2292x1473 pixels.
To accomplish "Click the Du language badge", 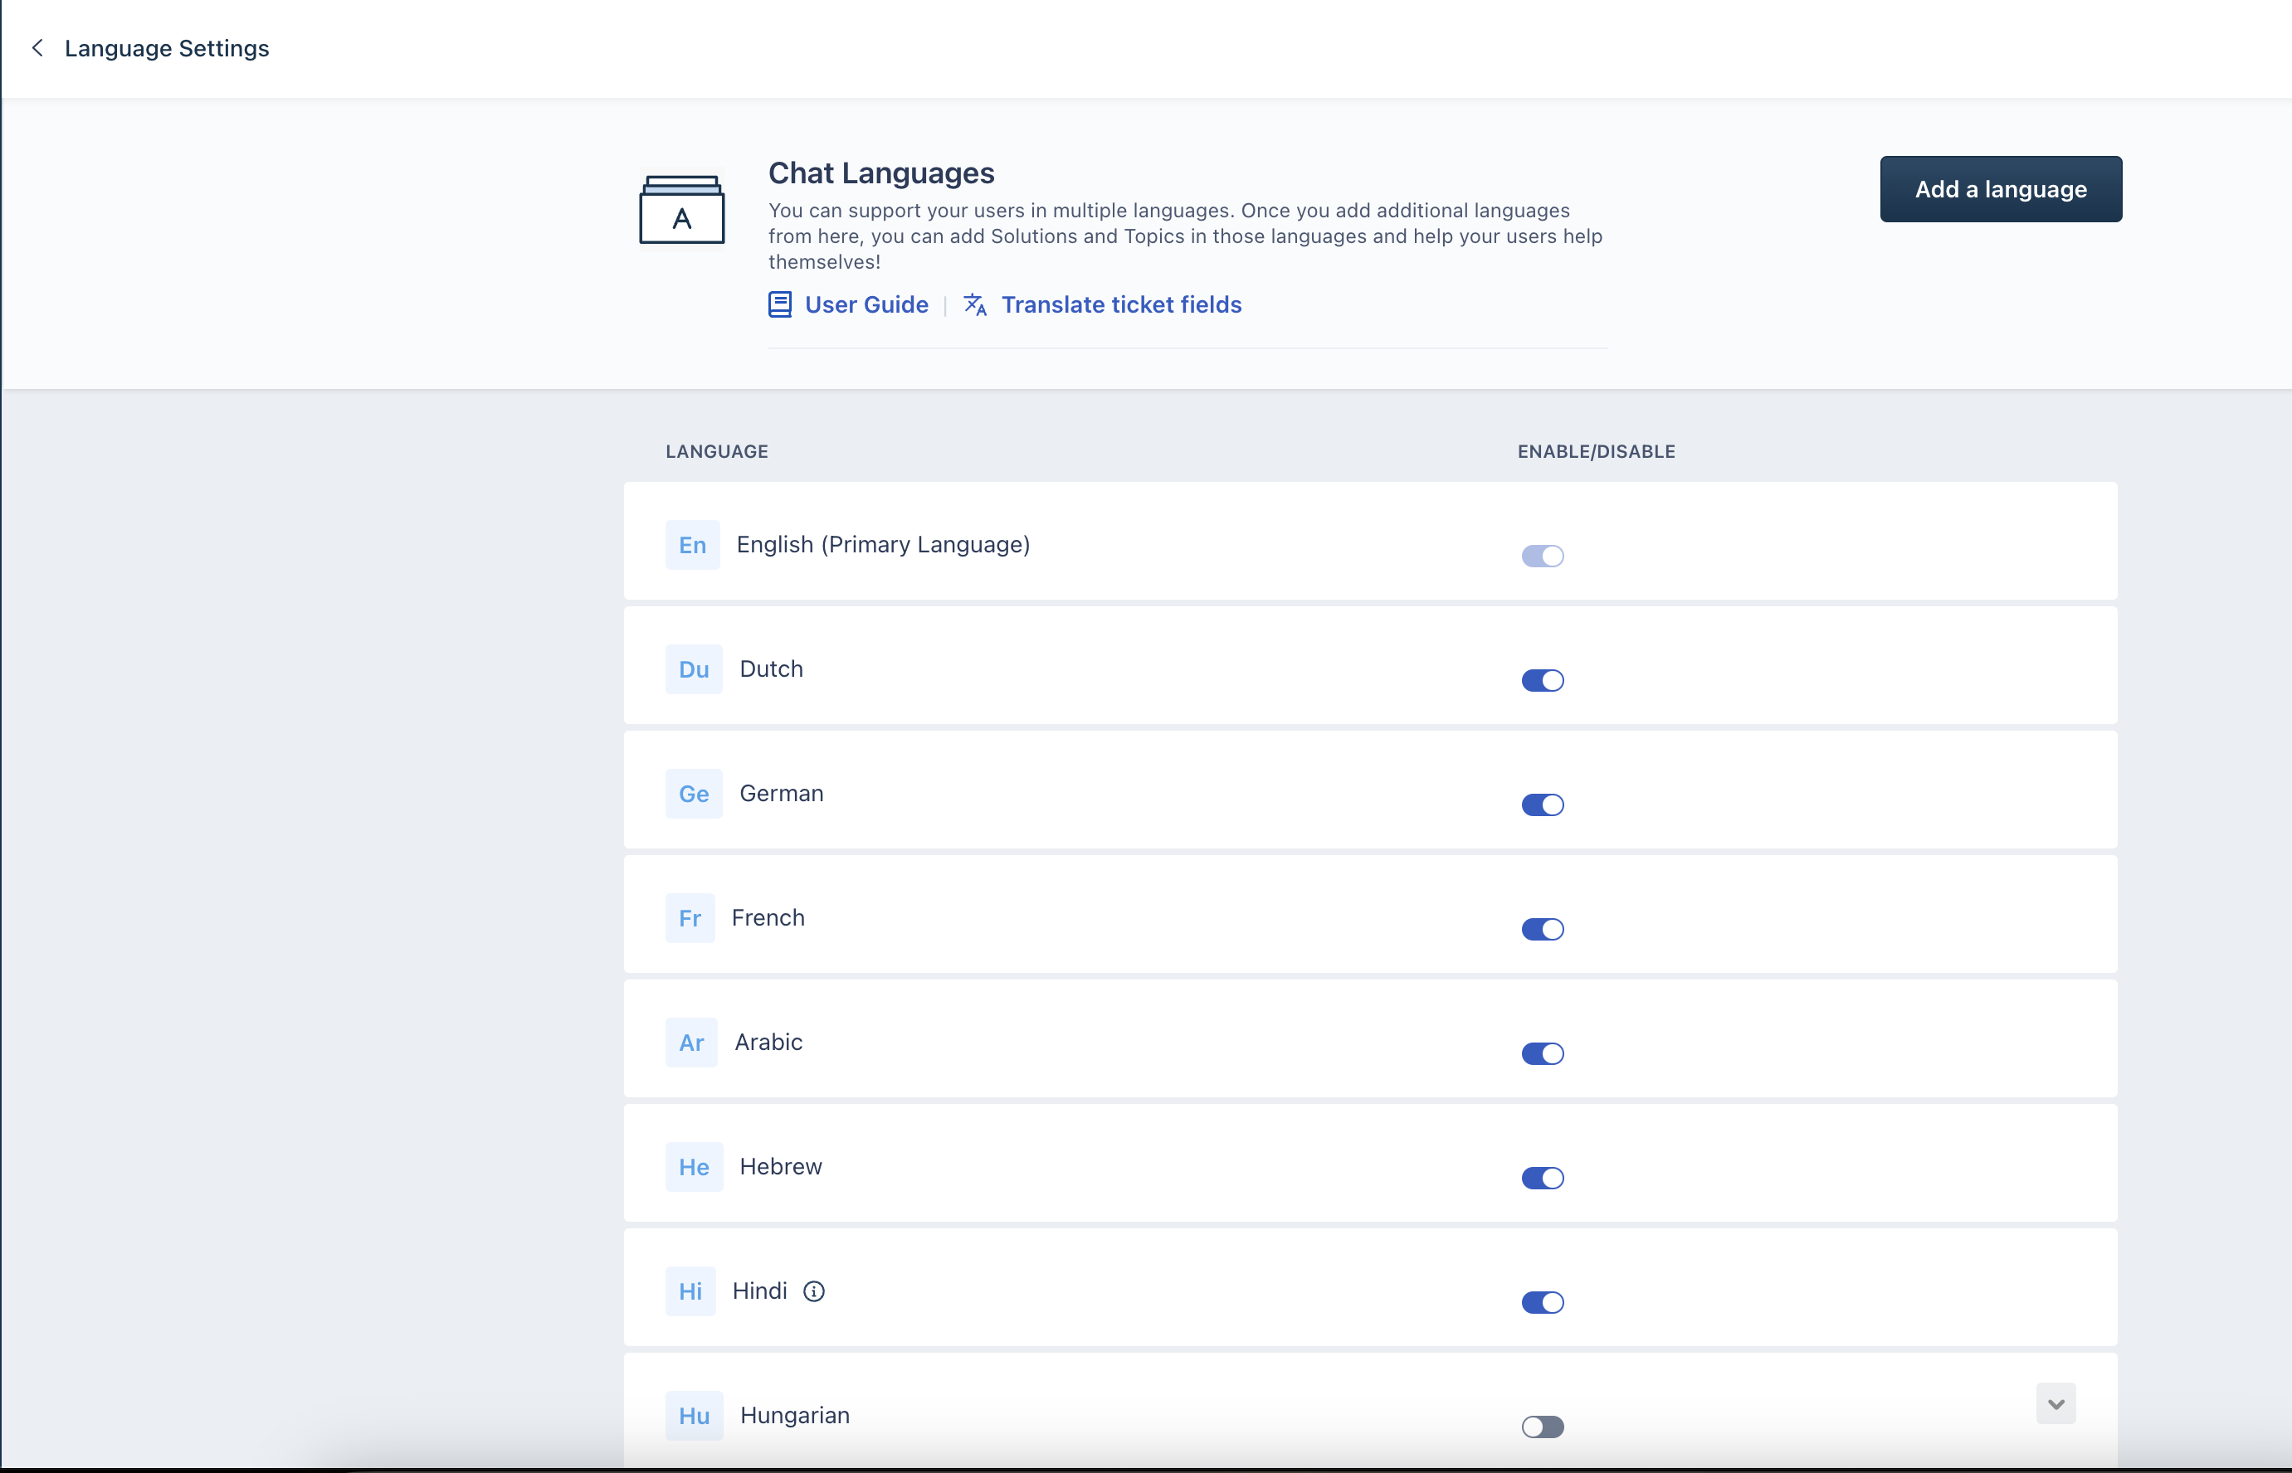I will [693, 669].
